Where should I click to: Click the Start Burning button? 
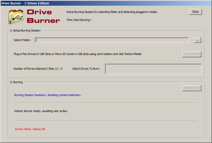[x=192, y=88]
